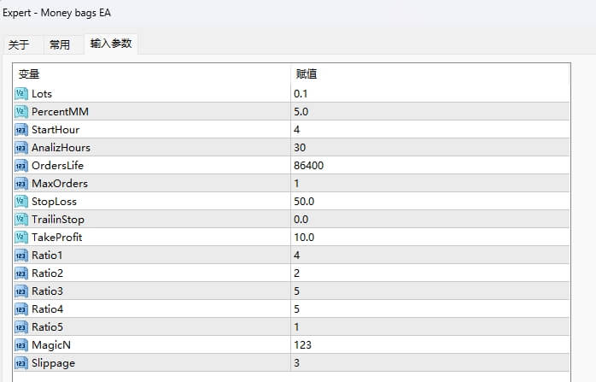Click the PercentMM variable icon
Screen dimensions: 596x382
(21, 111)
